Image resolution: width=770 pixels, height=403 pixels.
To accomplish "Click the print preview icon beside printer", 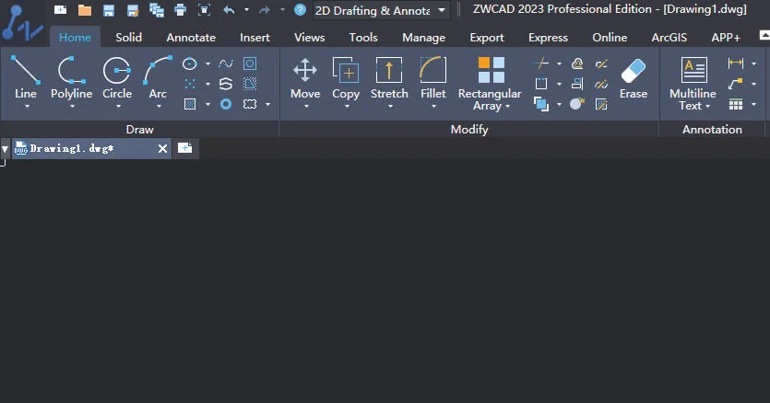I will pyautogui.click(x=204, y=10).
